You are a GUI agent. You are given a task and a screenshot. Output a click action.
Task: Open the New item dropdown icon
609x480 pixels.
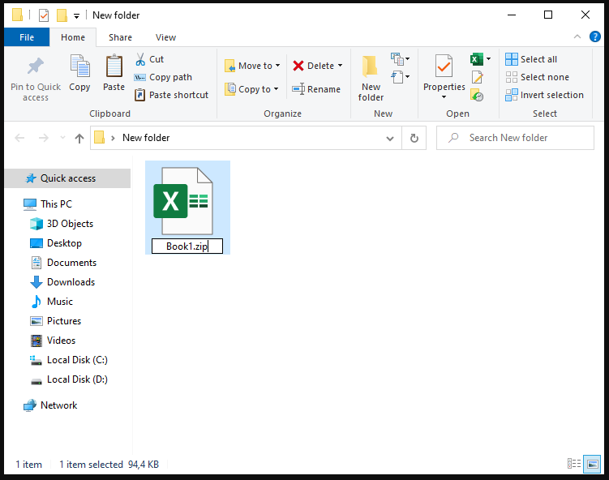[x=400, y=59]
